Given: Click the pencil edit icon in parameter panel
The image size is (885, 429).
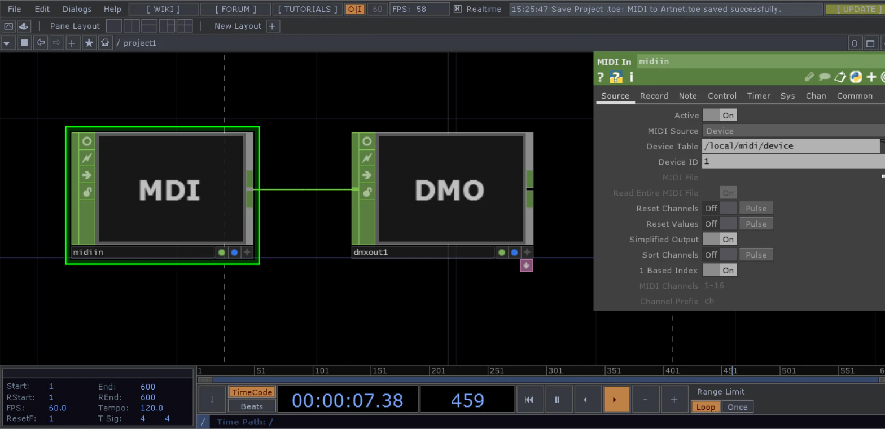Looking at the screenshot, I should tap(809, 77).
